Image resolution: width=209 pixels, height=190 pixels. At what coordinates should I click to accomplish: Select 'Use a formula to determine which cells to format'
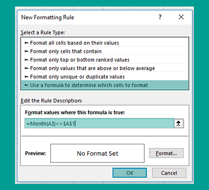point(104,85)
